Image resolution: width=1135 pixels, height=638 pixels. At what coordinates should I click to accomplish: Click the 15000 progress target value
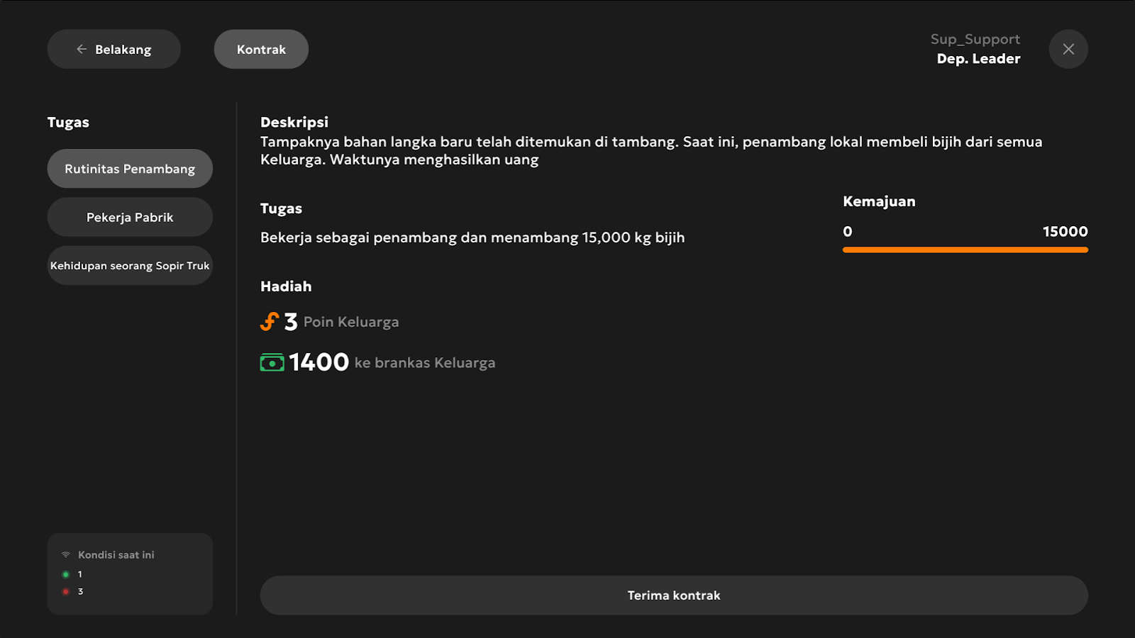click(x=1065, y=232)
